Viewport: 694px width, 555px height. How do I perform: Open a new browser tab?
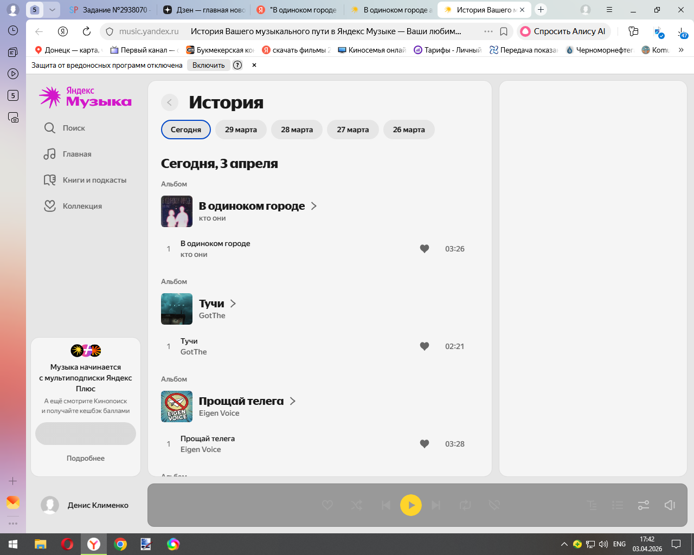click(x=541, y=10)
